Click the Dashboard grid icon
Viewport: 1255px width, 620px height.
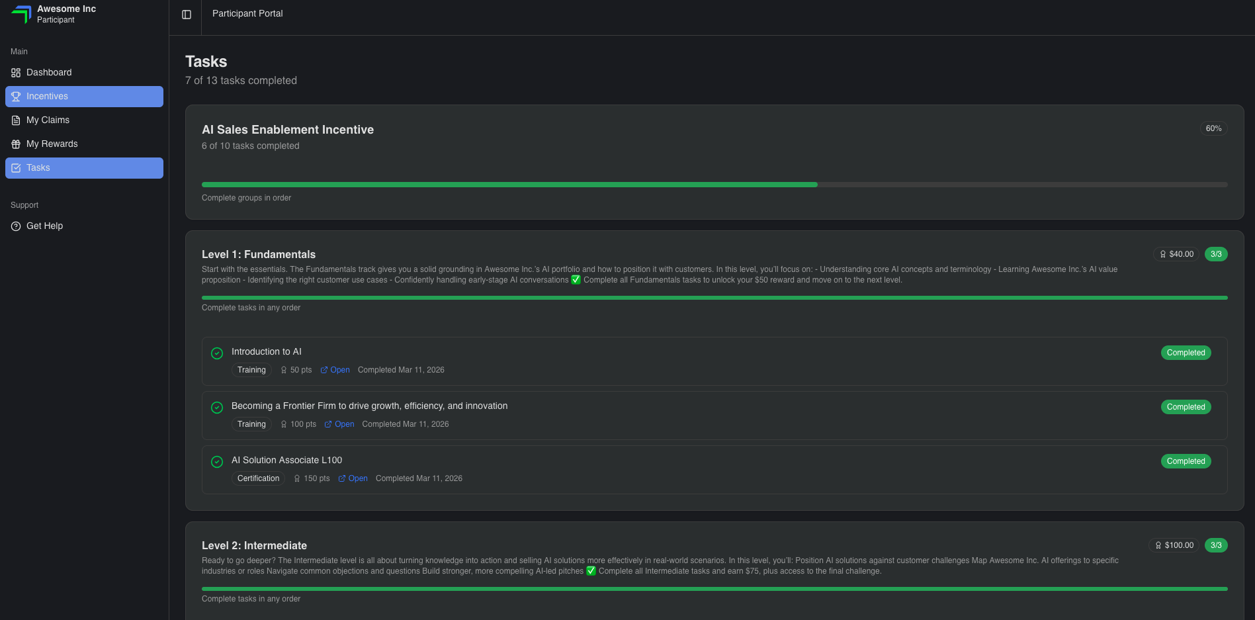point(16,73)
